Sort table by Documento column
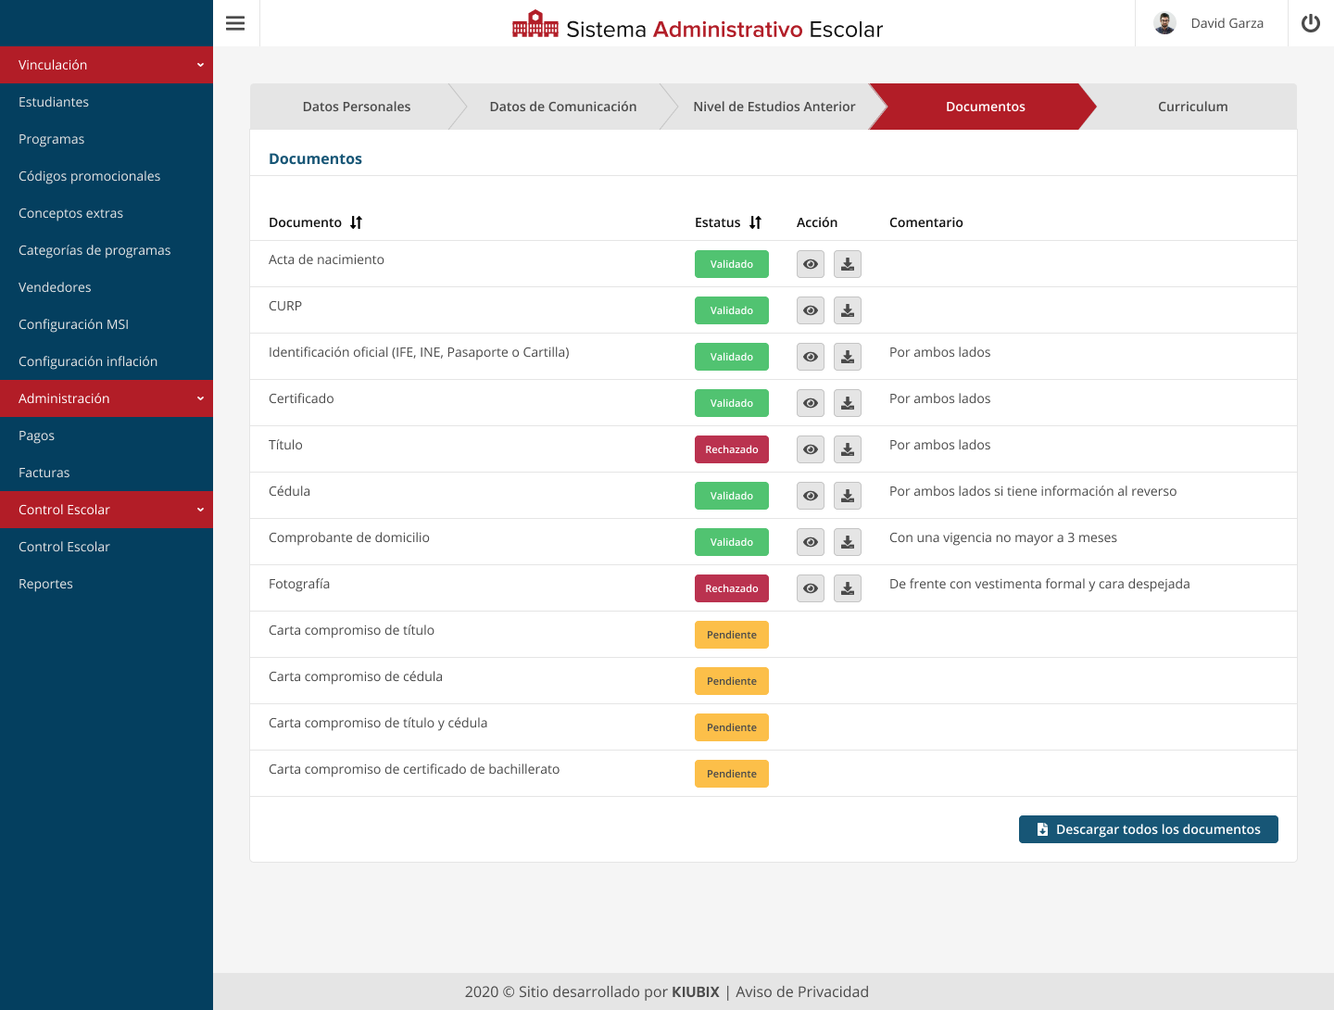The width and height of the screenshot is (1334, 1010). 356,222
